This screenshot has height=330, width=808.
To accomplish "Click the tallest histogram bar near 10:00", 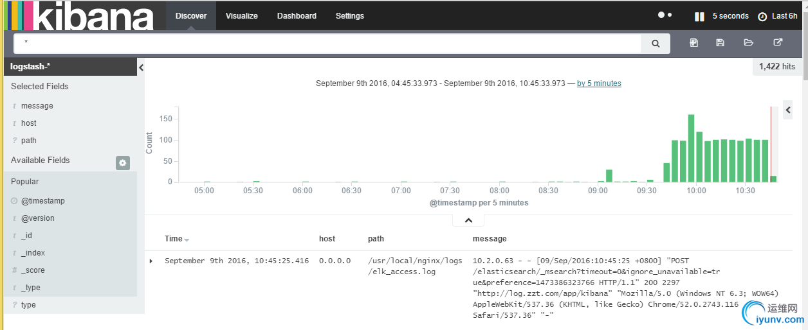I will (x=692, y=148).
